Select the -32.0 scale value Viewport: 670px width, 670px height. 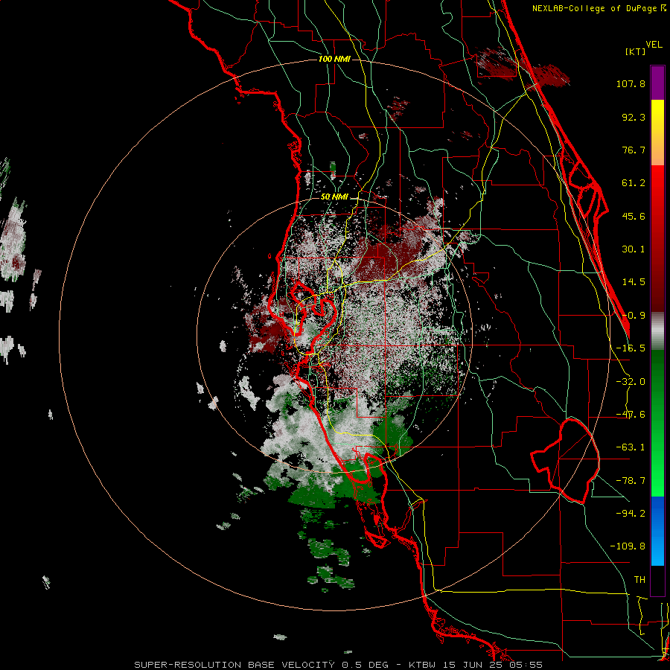(x=631, y=382)
